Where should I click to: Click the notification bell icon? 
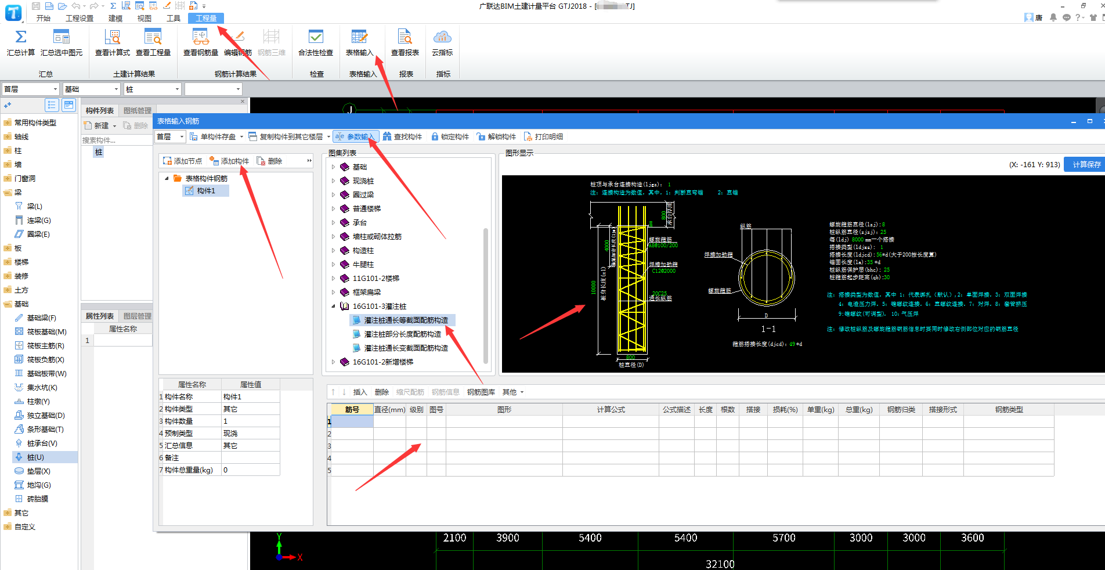[1053, 17]
